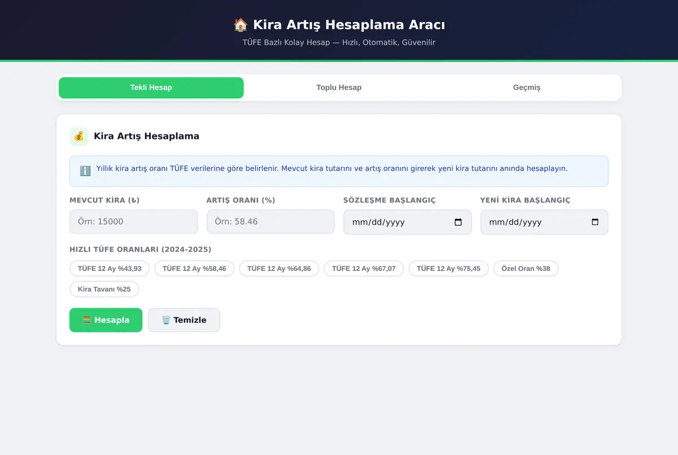The height and width of the screenshot is (455, 678).
Task: Click the ARTIŞ ORANI (%) label
Action: pyautogui.click(x=241, y=200)
